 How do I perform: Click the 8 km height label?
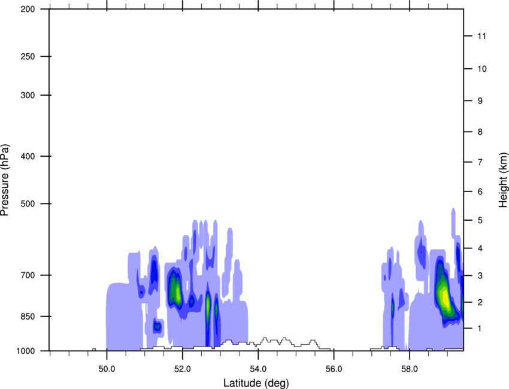click(480, 132)
